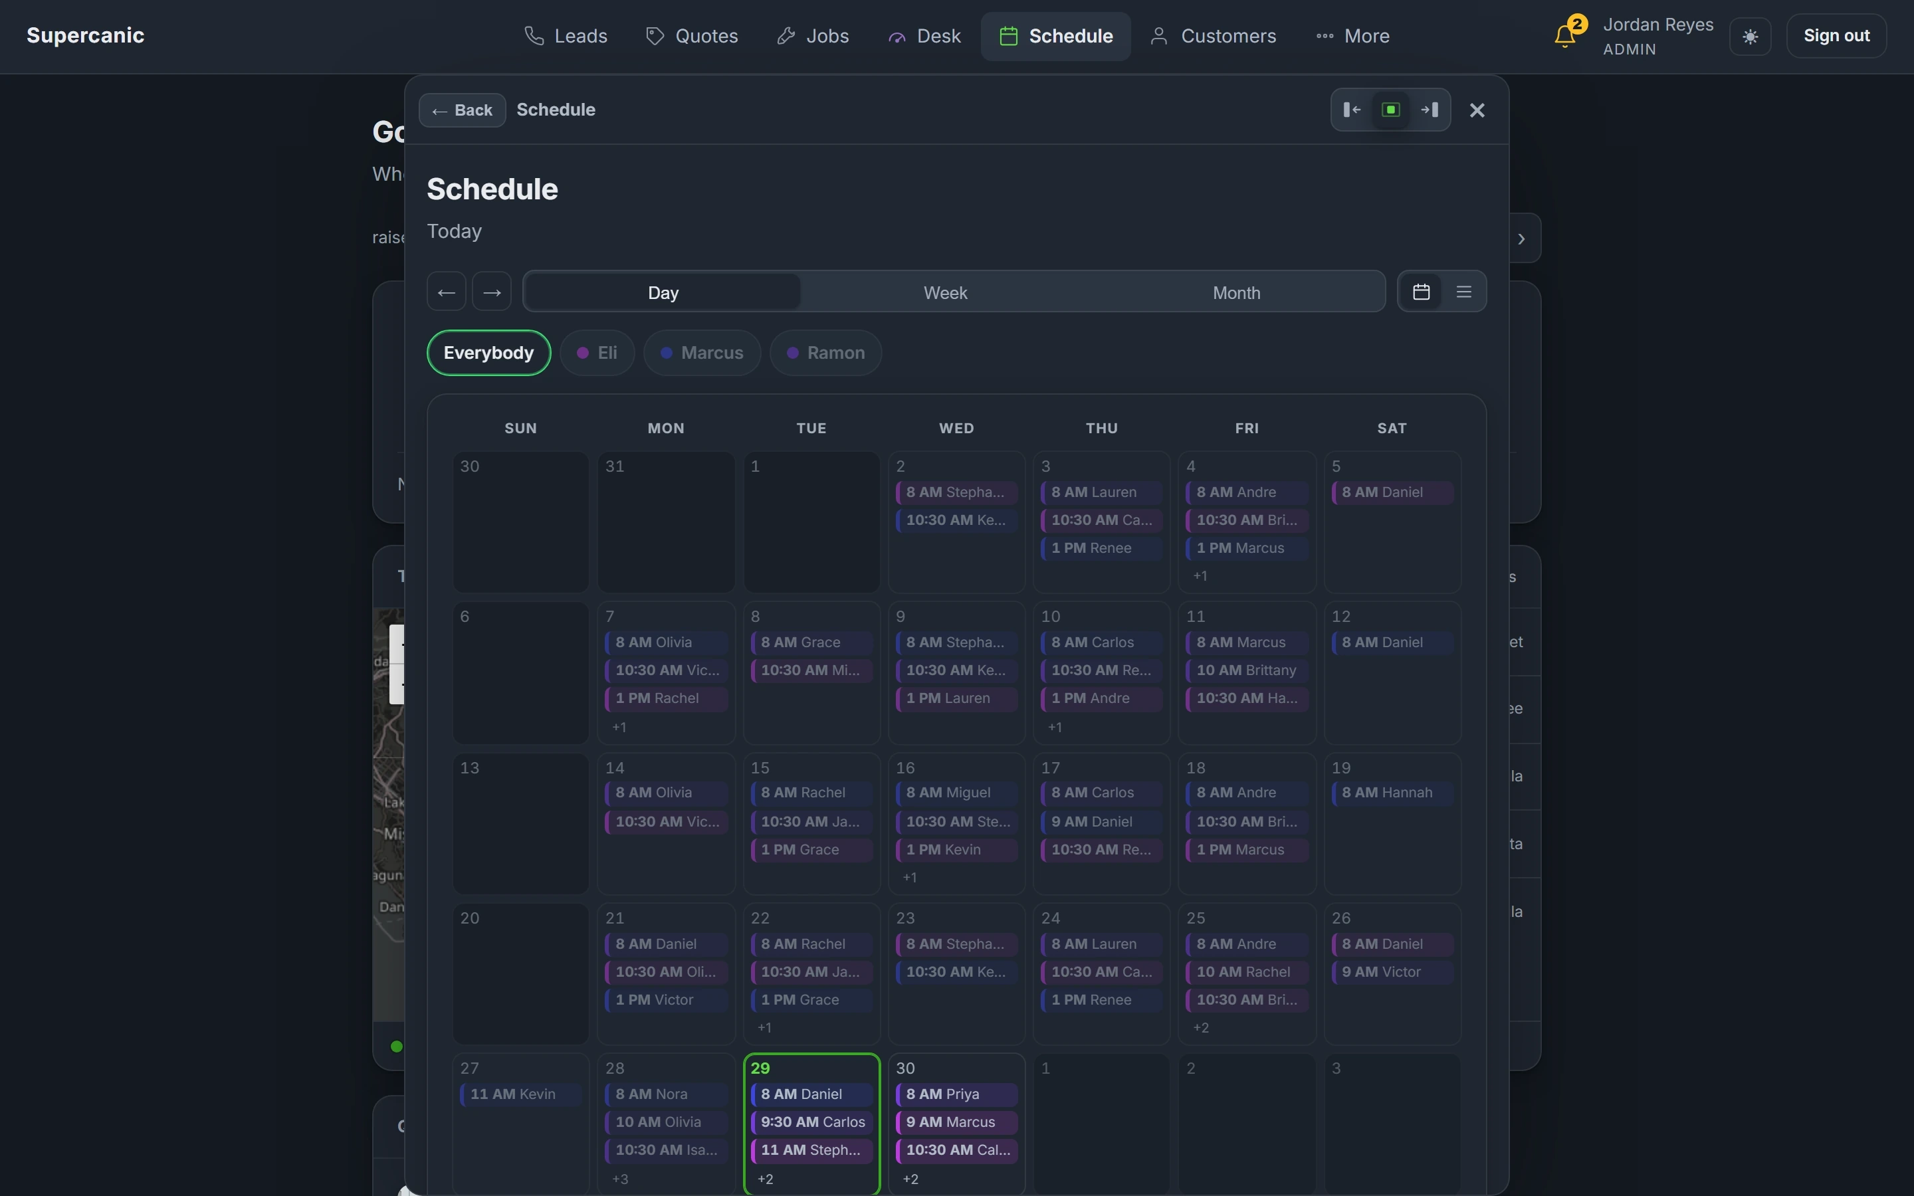Open the Customers page
This screenshot has width=1914, height=1196.
point(1214,37)
